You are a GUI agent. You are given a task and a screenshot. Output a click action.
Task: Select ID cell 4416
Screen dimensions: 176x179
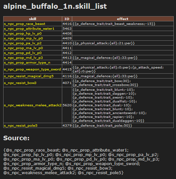coord(67,24)
